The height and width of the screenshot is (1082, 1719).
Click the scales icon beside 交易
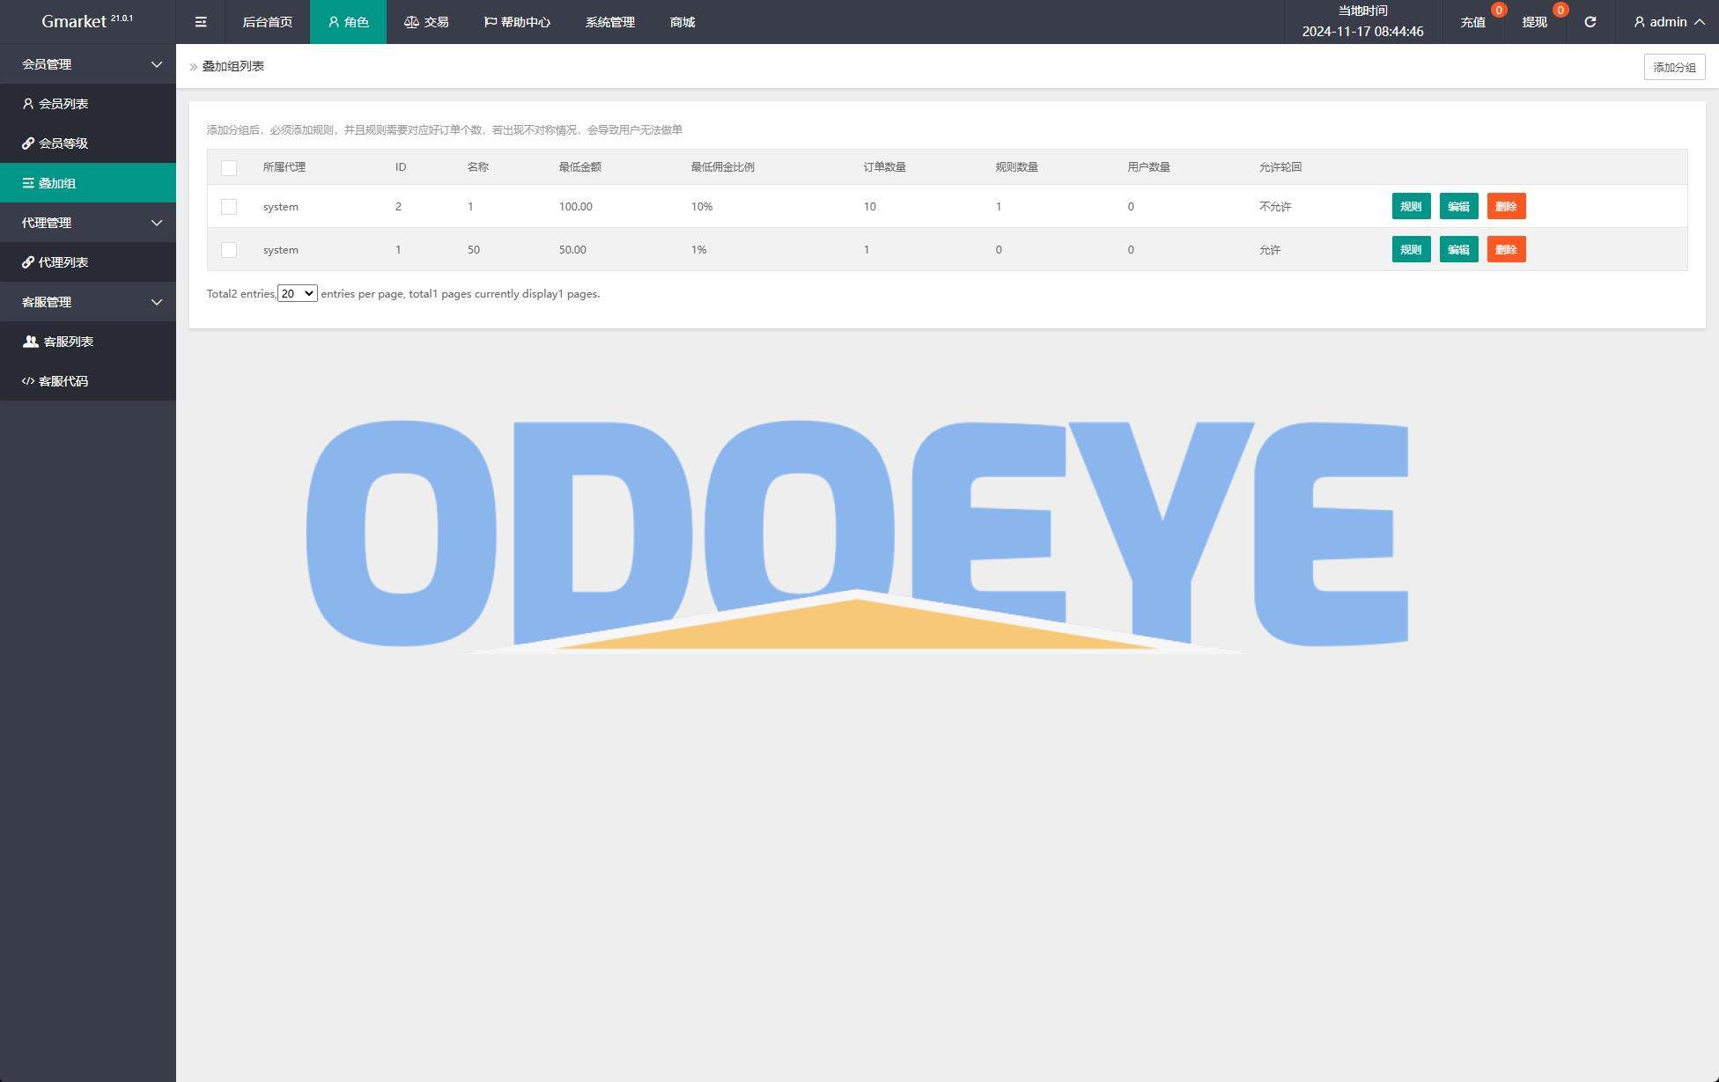411,22
